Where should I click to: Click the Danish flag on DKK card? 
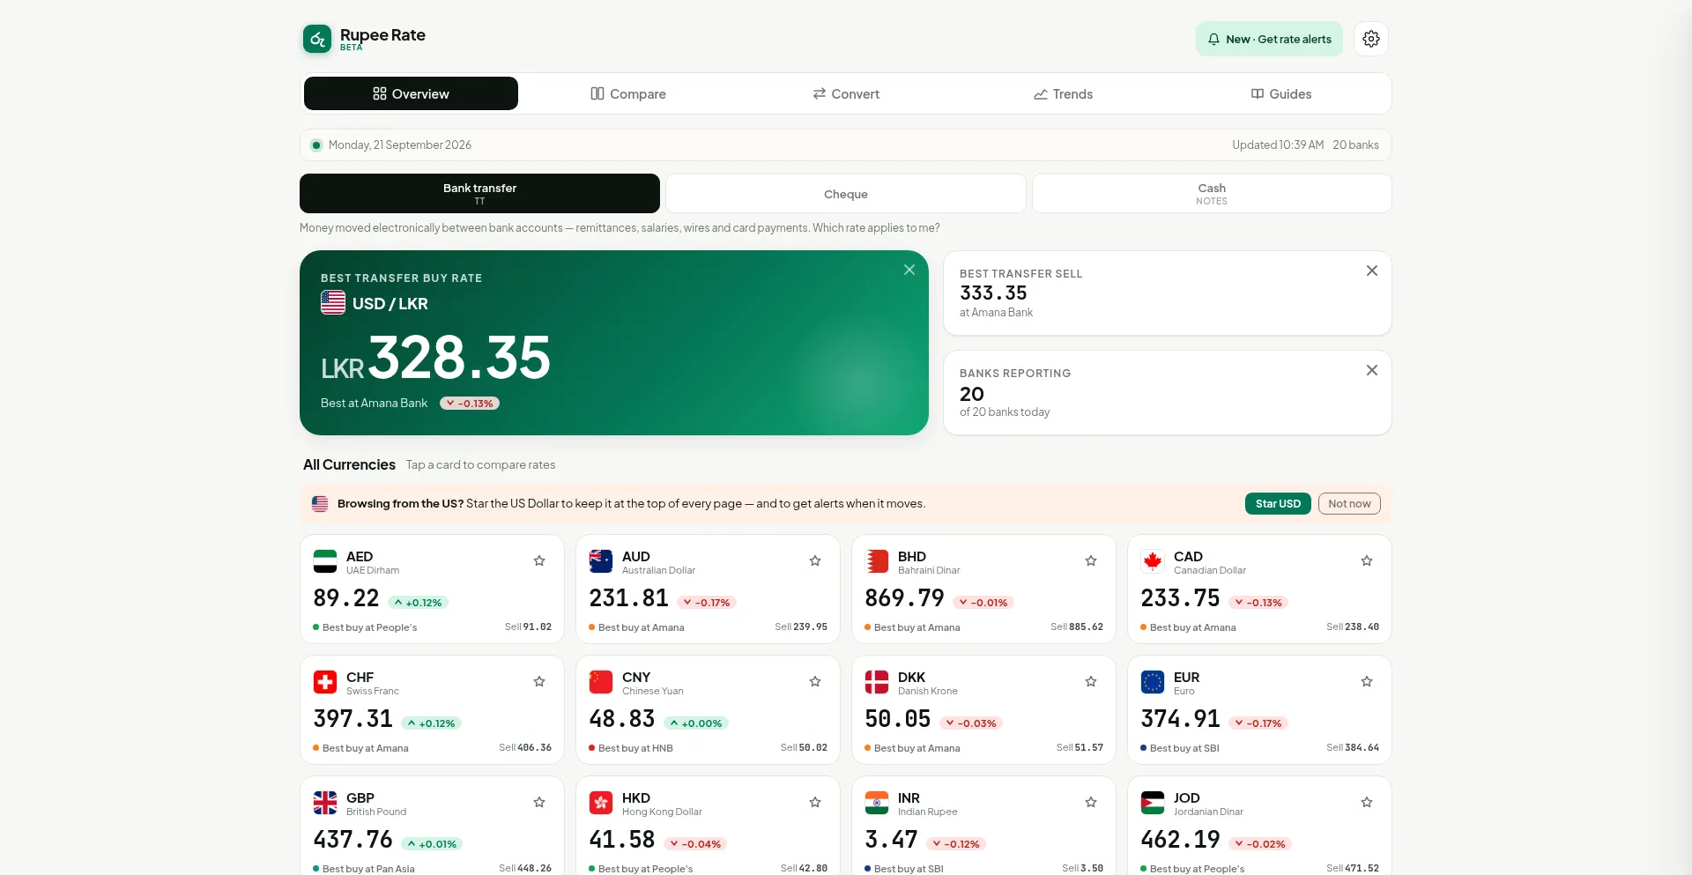877,682
